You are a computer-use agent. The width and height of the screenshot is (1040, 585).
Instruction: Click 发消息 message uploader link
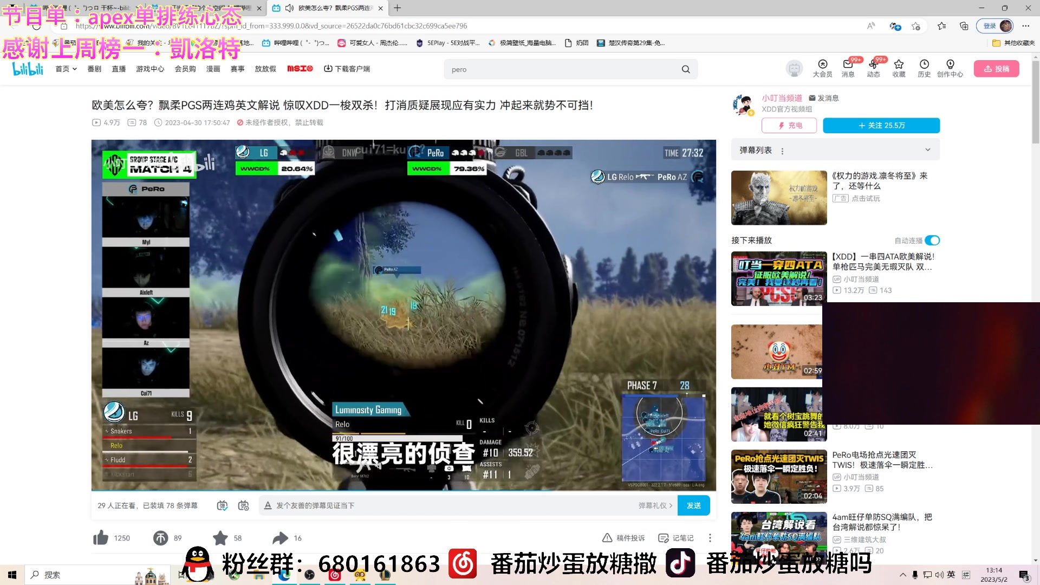(824, 98)
